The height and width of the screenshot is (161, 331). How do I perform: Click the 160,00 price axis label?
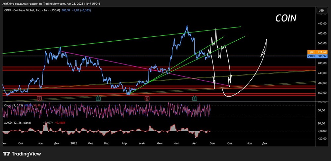[x=322, y=93]
